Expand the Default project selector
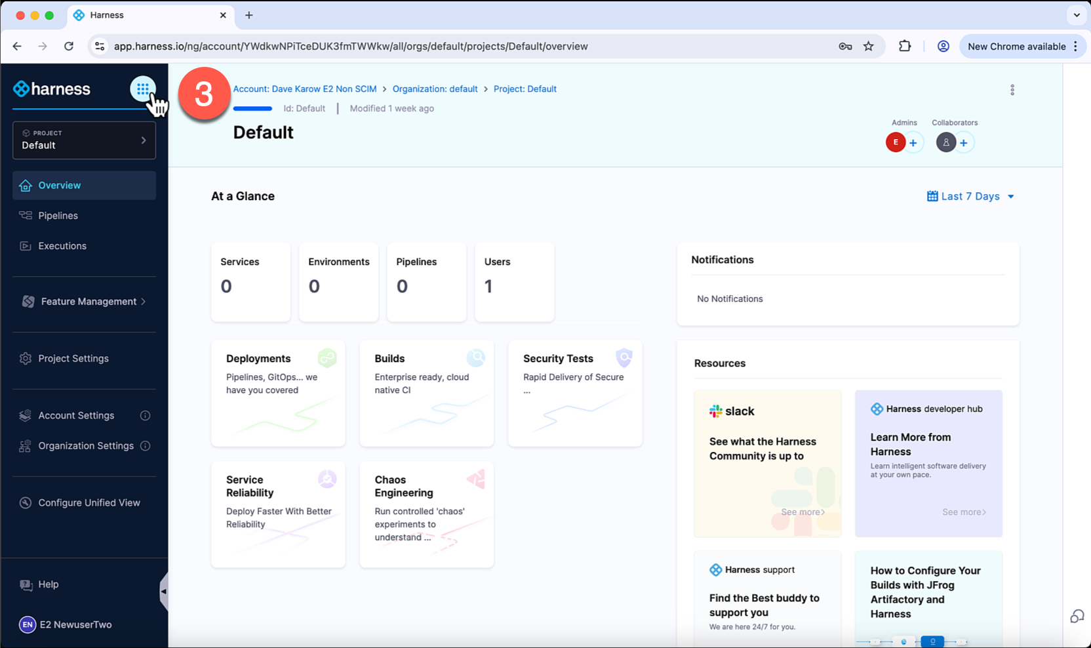 pyautogui.click(x=84, y=140)
